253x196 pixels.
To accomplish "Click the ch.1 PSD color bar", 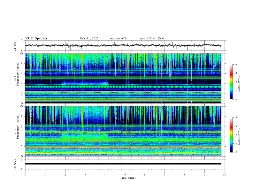I will (231, 82).
